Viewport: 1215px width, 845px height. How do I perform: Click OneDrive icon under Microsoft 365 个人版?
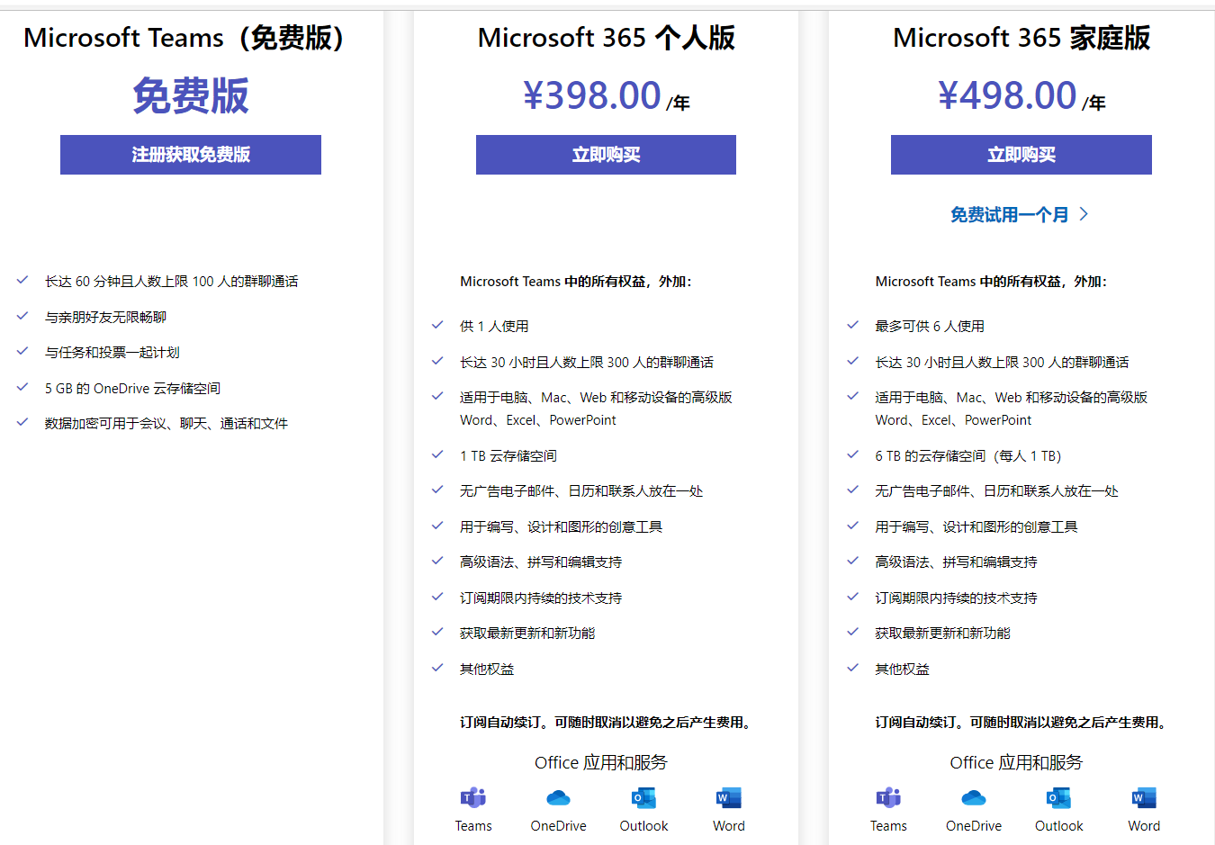[x=558, y=798]
